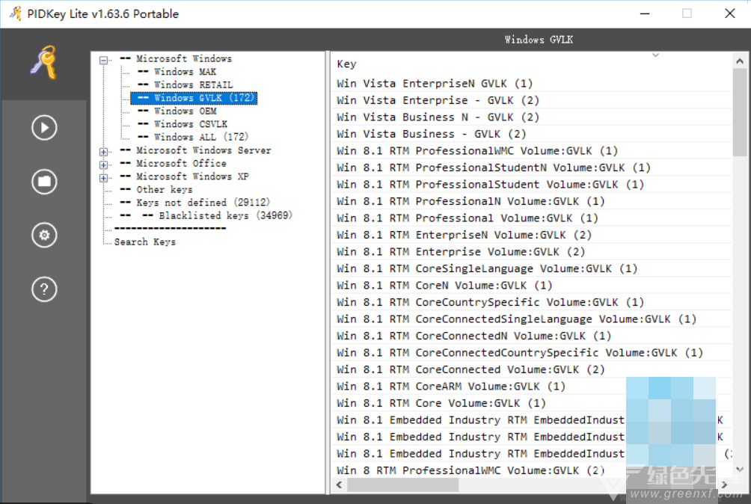Click horizontal scrollbar left arrow
The width and height of the screenshot is (751, 504).
339,485
